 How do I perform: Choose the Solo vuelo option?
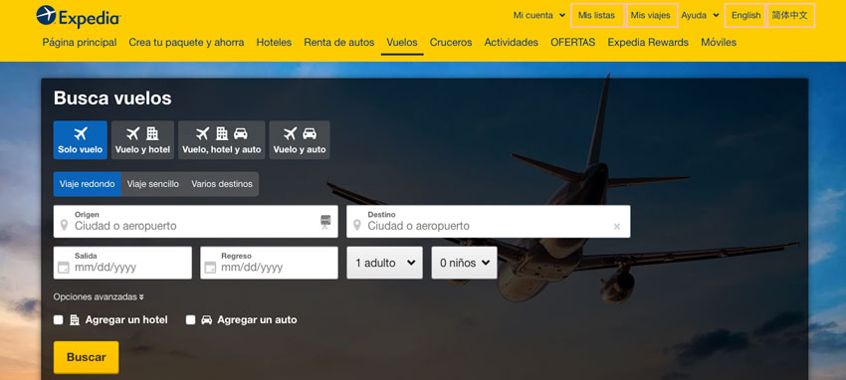pyautogui.click(x=81, y=140)
